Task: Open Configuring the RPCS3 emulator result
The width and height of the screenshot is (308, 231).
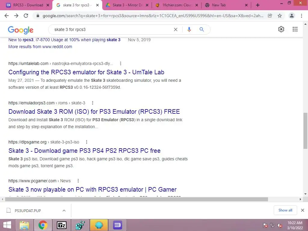Action: click(86, 72)
